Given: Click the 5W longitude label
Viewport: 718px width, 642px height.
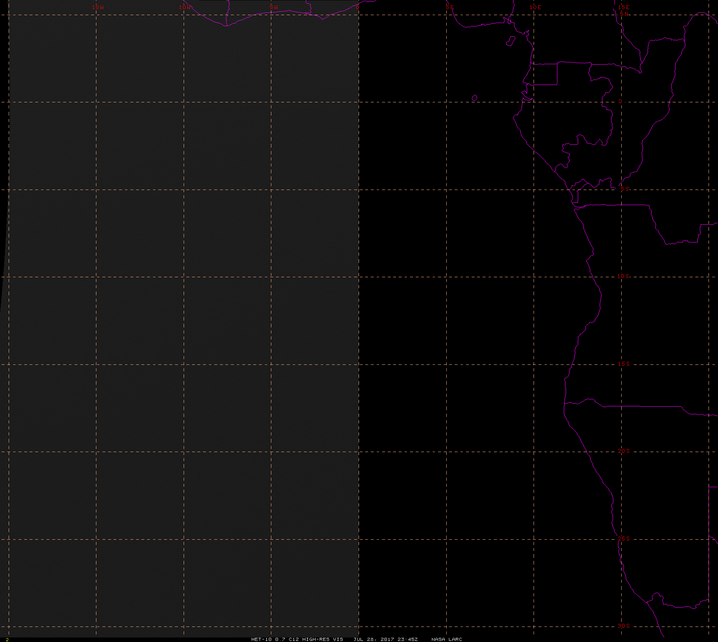Looking at the screenshot, I should coord(274,7).
